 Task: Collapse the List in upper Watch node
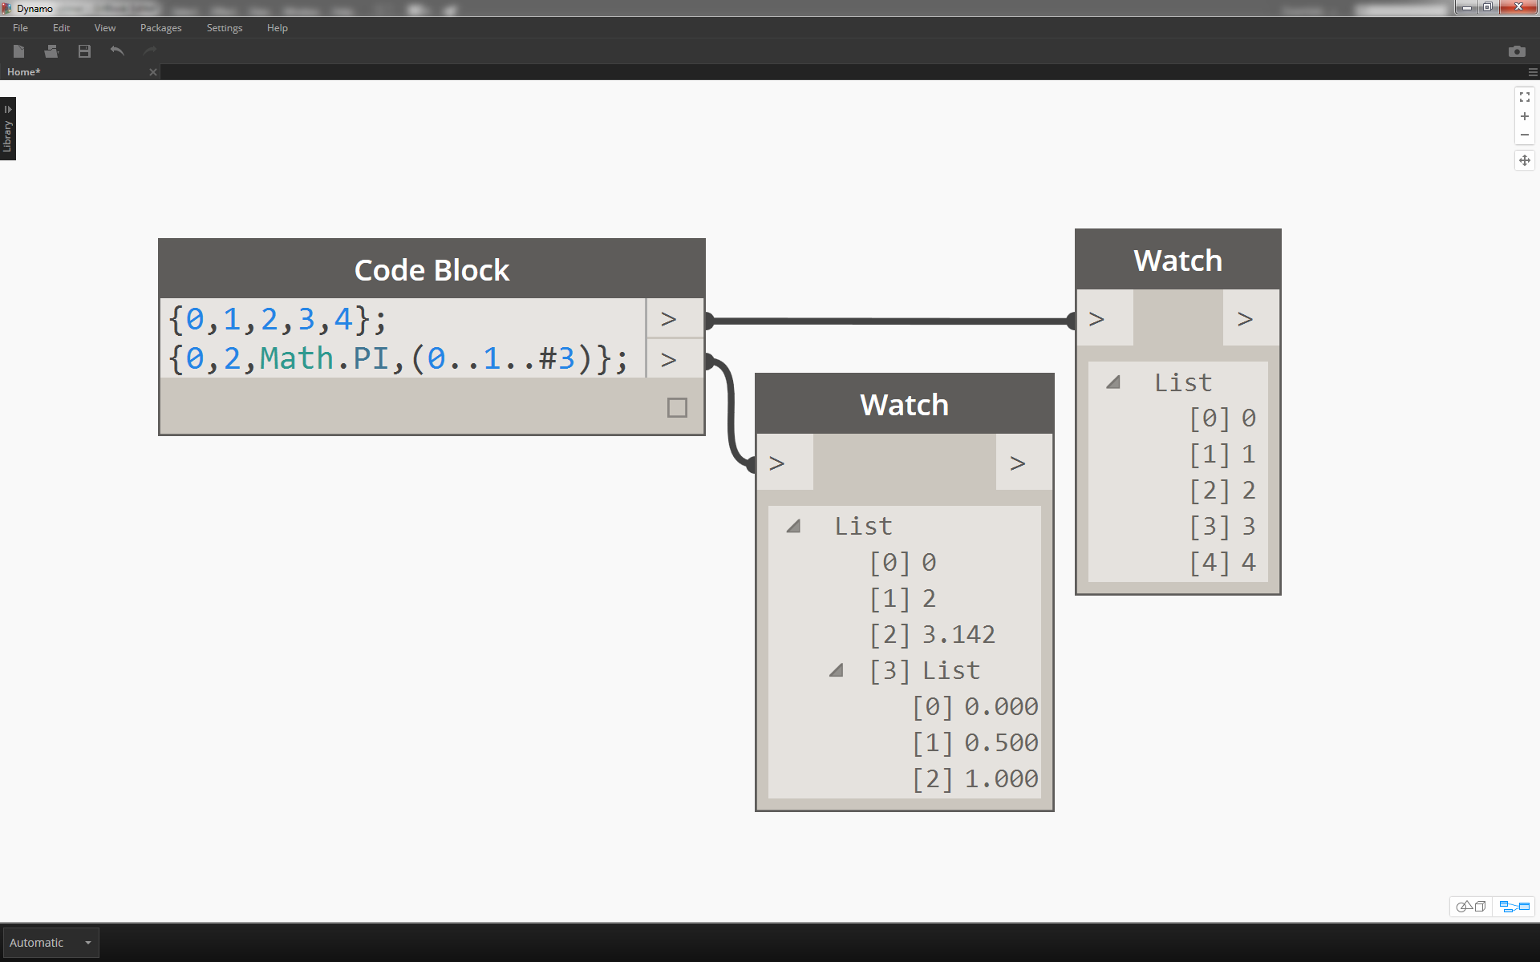[1112, 382]
